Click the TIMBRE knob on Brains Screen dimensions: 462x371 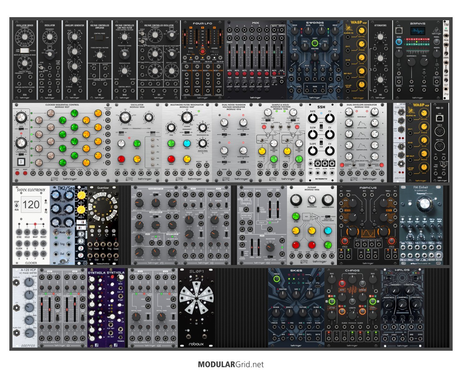(x=399, y=54)
